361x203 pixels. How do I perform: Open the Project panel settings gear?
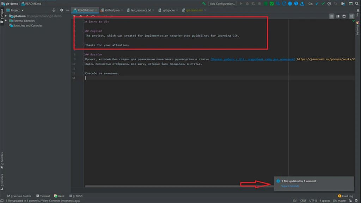62,10
